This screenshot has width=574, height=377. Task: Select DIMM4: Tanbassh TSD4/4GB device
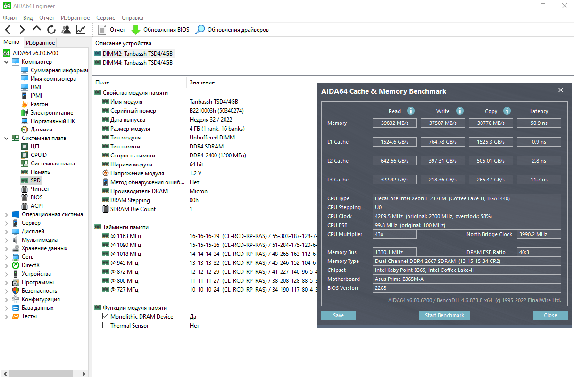[133, 63]
